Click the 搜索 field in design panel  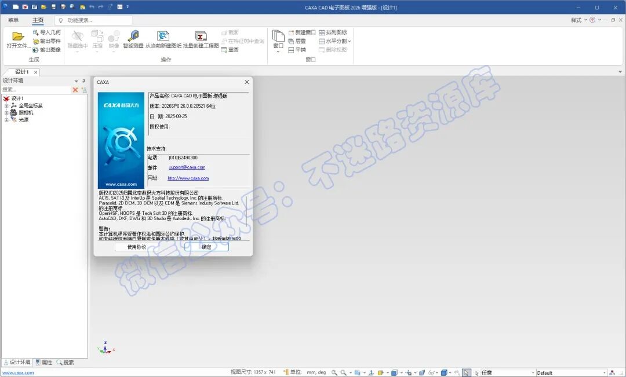click(36, 90)
